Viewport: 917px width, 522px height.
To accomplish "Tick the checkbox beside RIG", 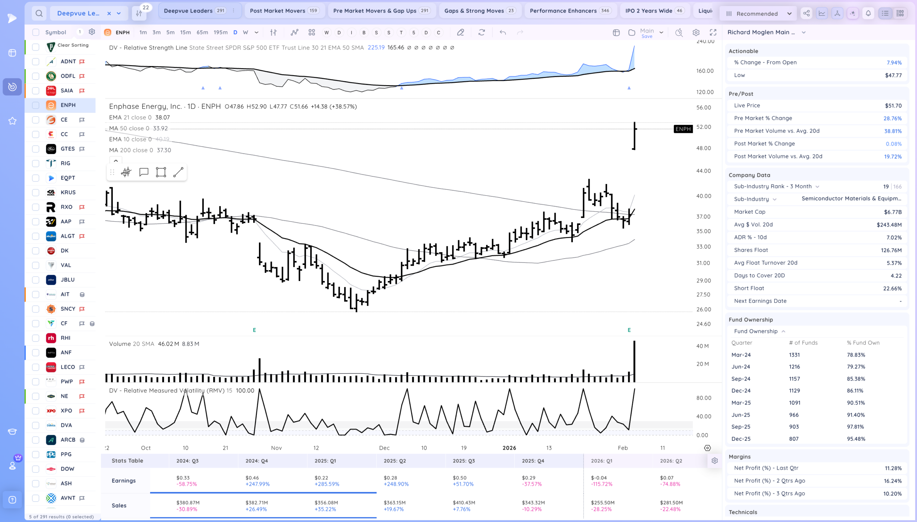I will (x=35, y=164).
